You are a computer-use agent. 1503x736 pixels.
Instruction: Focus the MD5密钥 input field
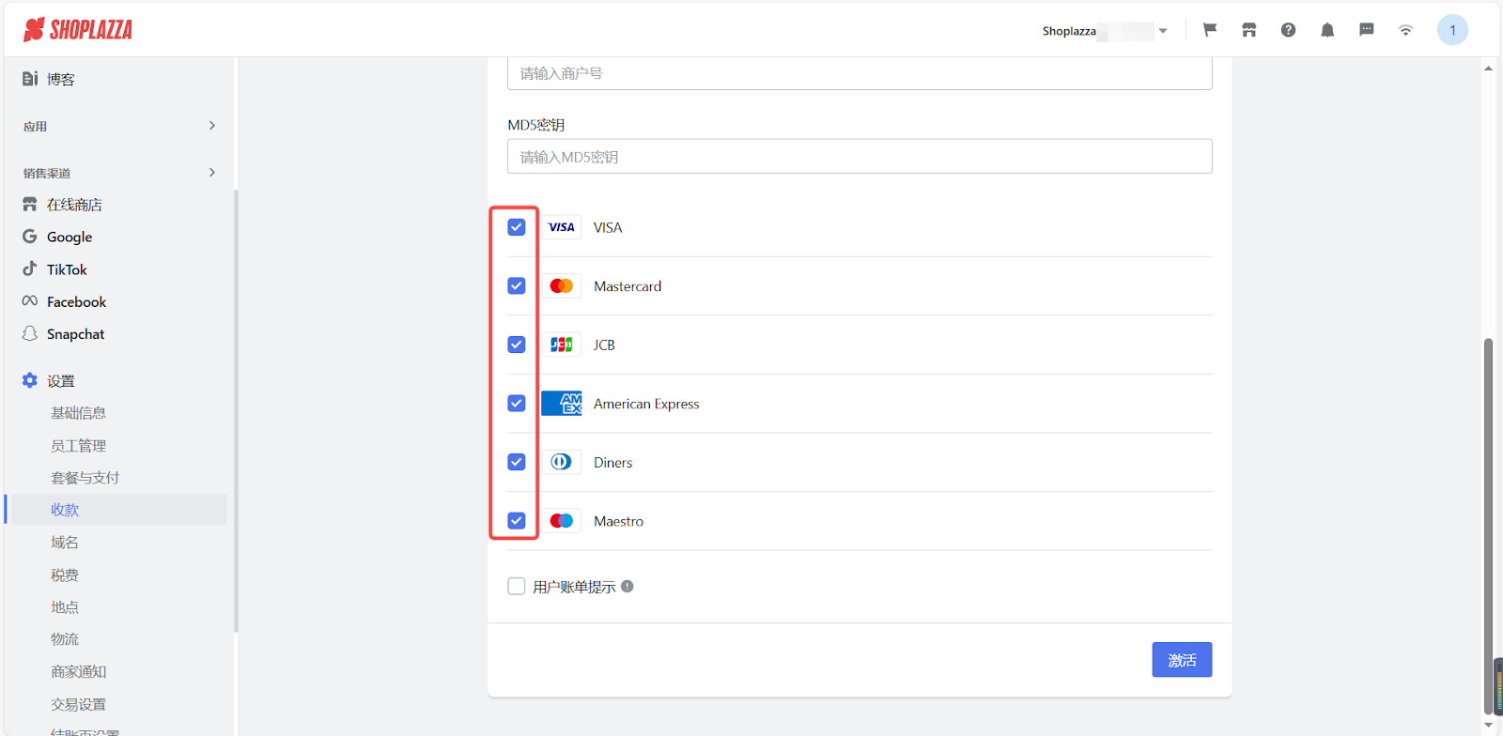(x=860, y=156)
